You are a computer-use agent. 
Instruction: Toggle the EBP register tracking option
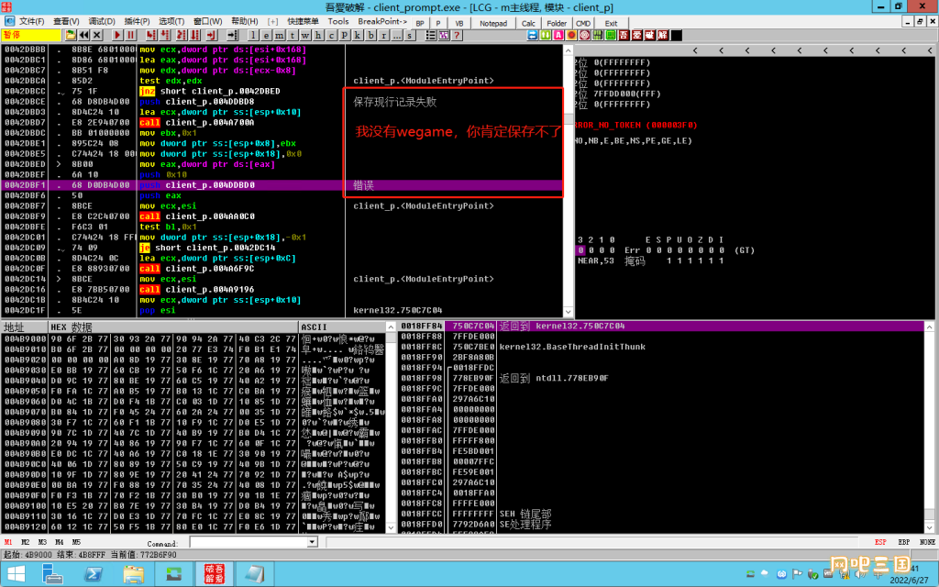[x=903, y=543]
